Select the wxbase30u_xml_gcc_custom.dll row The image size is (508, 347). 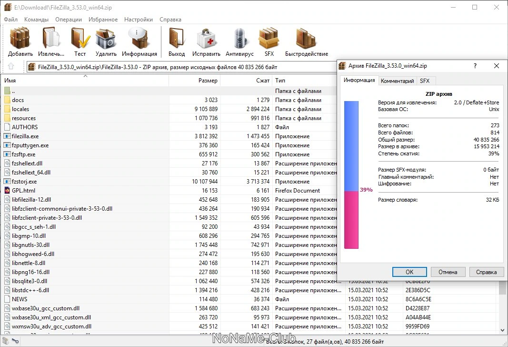pos(249,317)
